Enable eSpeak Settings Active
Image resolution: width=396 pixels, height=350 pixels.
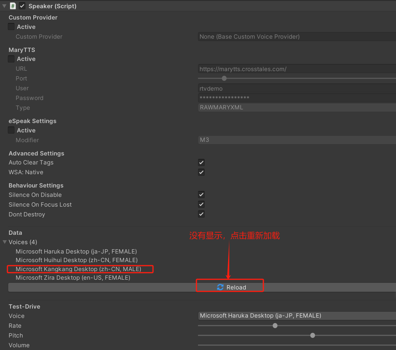click(11, 130)
